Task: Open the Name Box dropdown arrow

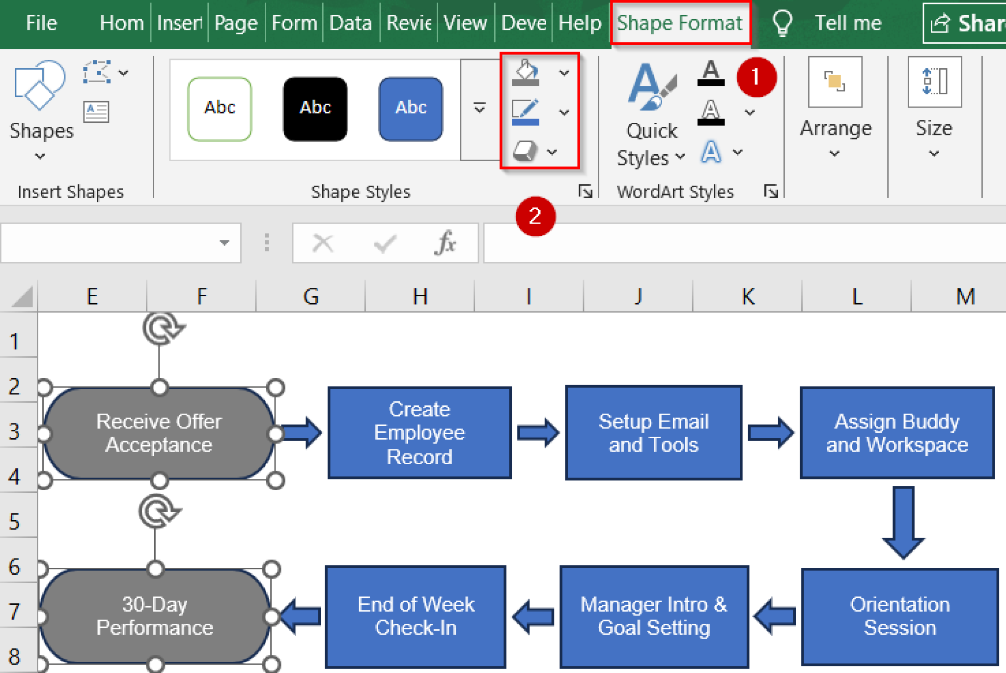Action: (x=225, y=243)
